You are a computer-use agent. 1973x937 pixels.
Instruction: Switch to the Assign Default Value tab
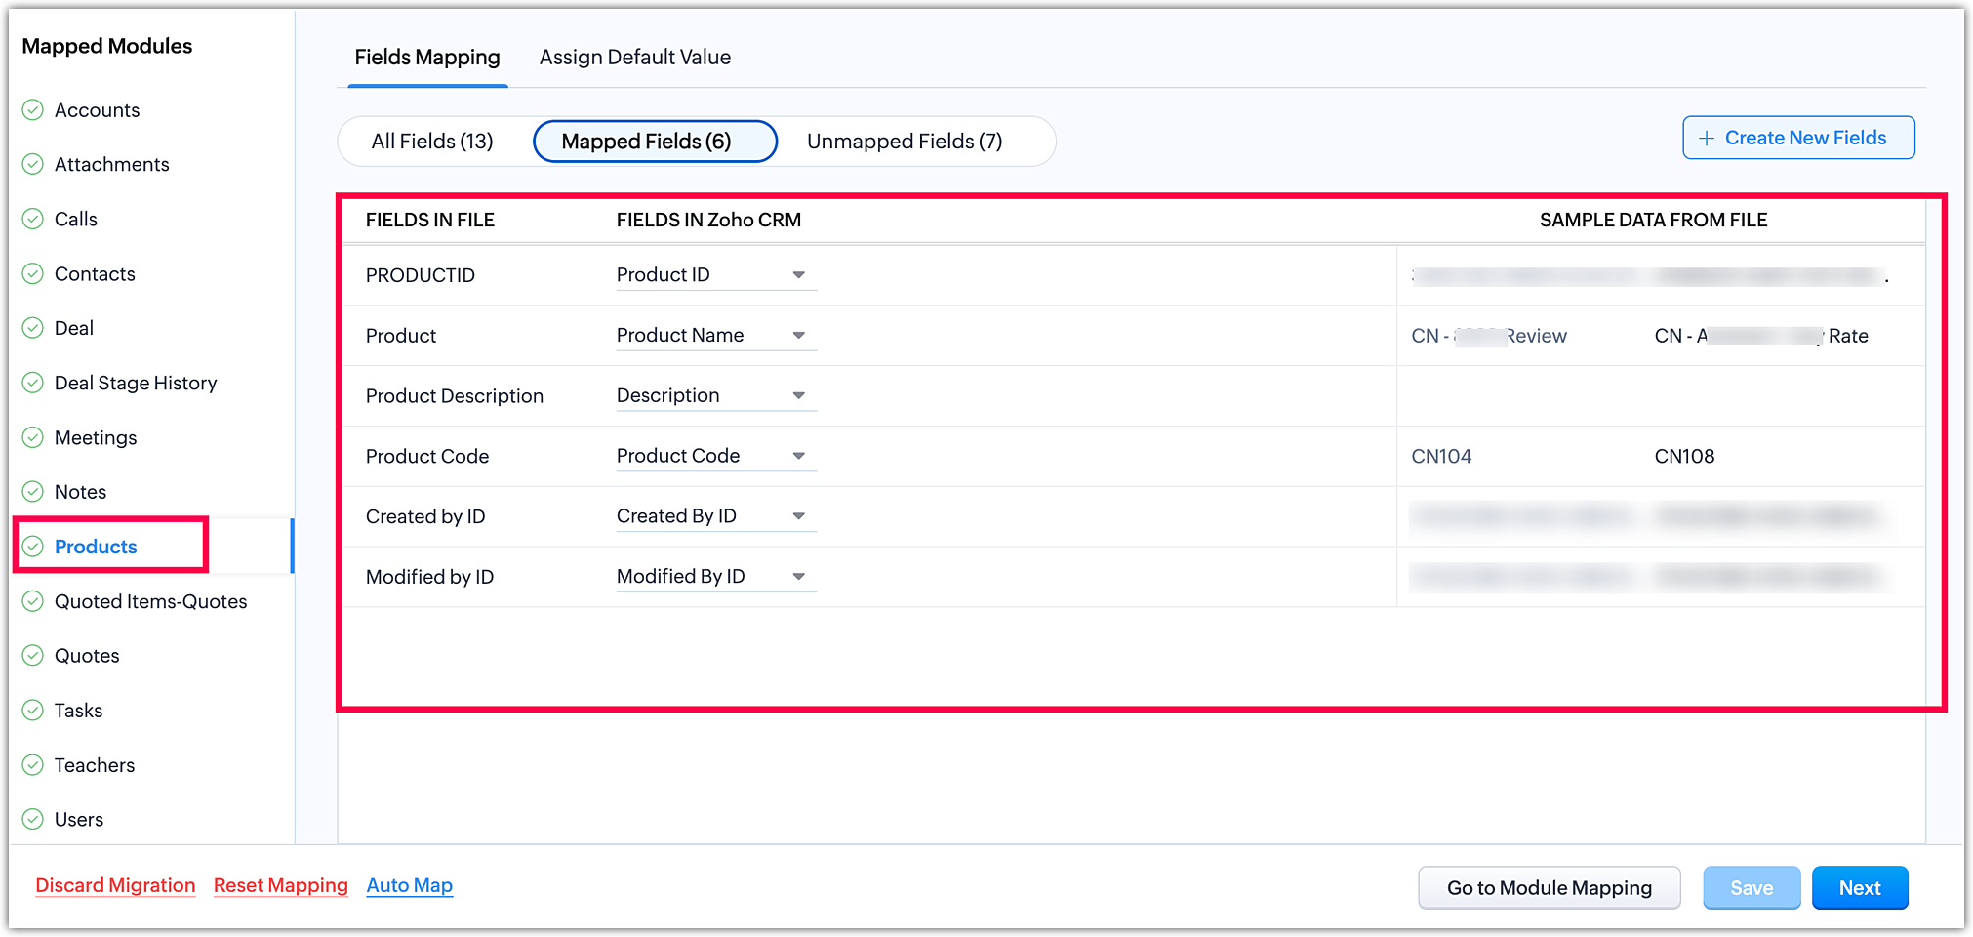click(635, 58)
